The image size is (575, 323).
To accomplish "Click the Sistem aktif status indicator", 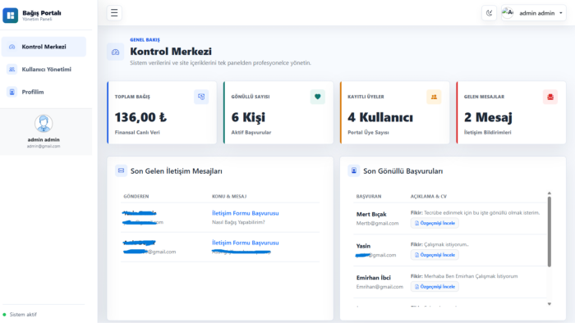I will pyautogui.click(x=20, y=315).
